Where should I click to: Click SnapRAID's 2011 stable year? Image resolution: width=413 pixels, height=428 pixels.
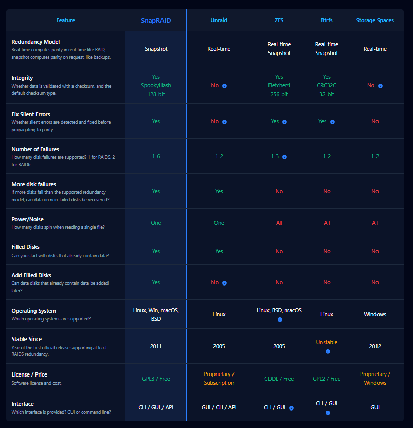[156, 346]
